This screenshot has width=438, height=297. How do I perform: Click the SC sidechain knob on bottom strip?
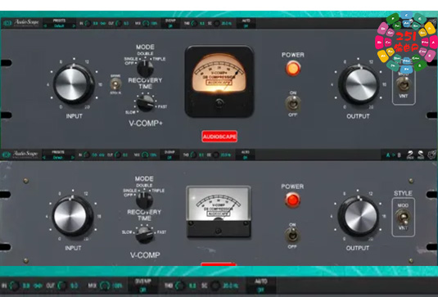click(214, 286)
